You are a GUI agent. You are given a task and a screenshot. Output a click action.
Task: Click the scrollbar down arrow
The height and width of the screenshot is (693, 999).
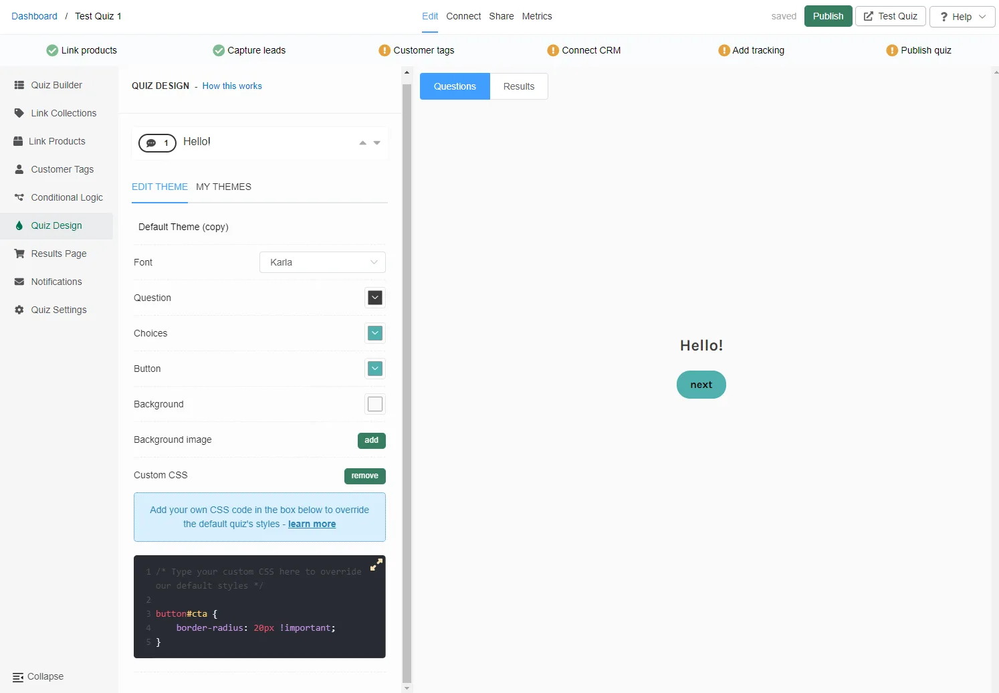[x=407, y=688]
